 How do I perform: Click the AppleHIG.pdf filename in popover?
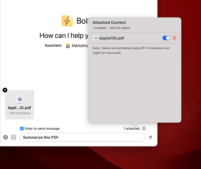tap(112, 38)
